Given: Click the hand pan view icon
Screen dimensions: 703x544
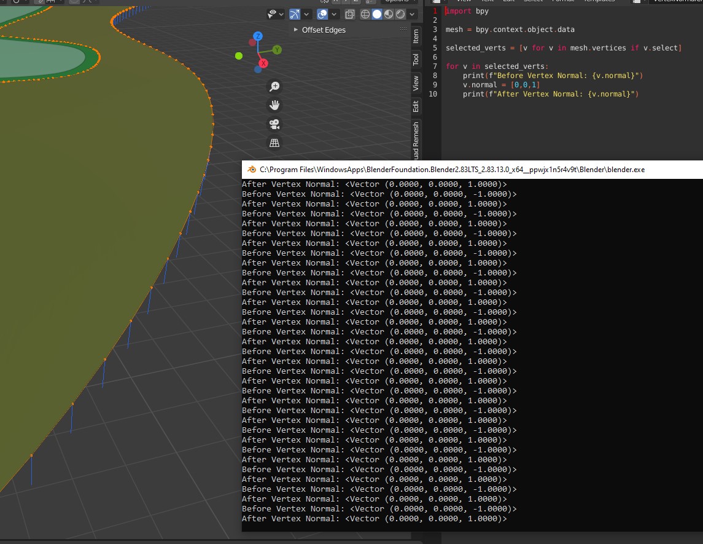Looking at the screenshot, I should click(x=274, y=105).
